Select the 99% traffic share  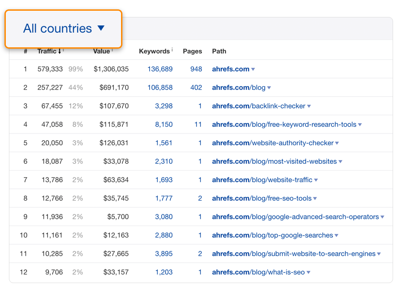coord(75,69)
